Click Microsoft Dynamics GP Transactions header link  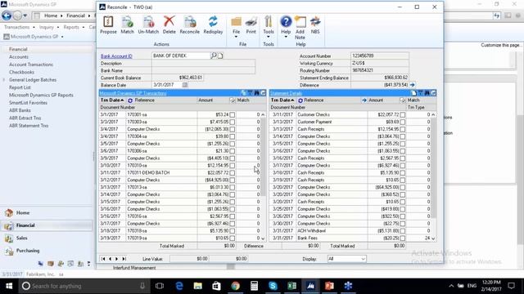(133, 93)
